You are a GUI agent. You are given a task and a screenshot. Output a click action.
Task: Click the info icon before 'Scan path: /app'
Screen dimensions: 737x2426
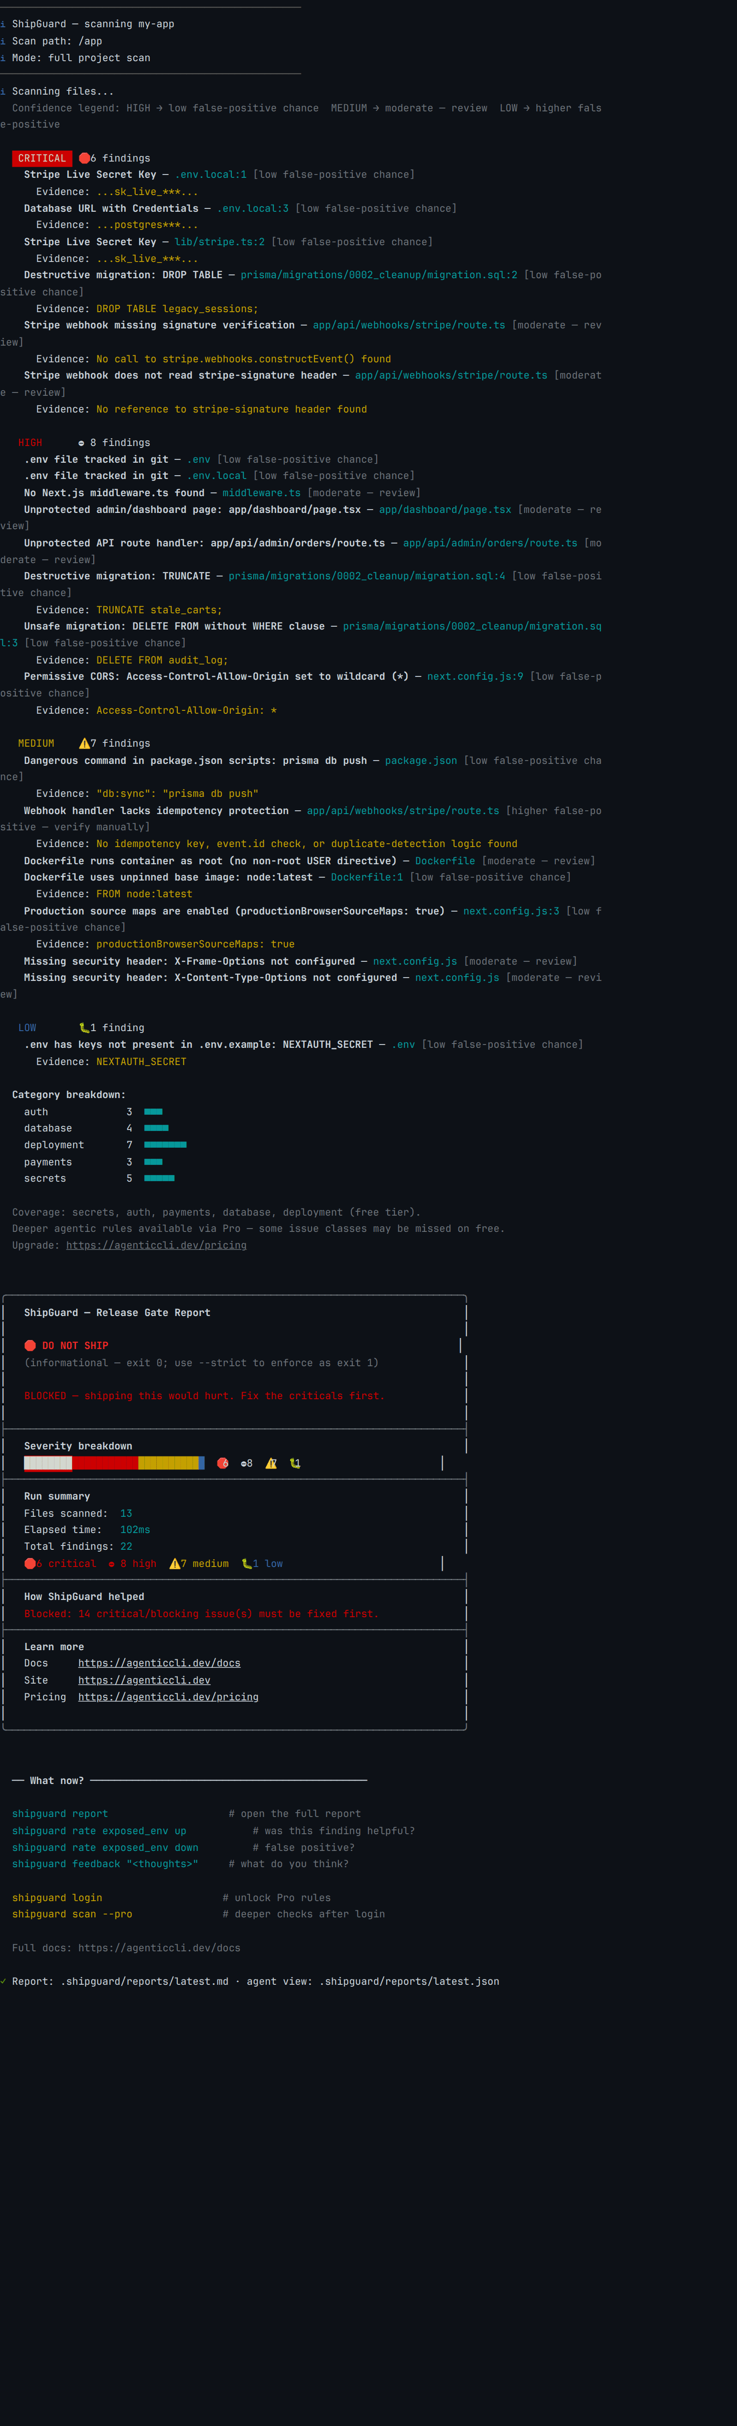pos(3,42)
